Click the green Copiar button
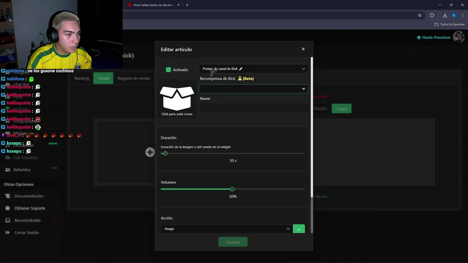 [x=341, y=108]
